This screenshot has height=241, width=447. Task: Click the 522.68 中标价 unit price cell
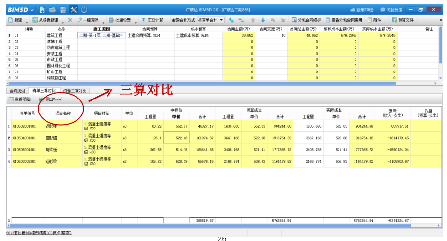tap(176, 138)
